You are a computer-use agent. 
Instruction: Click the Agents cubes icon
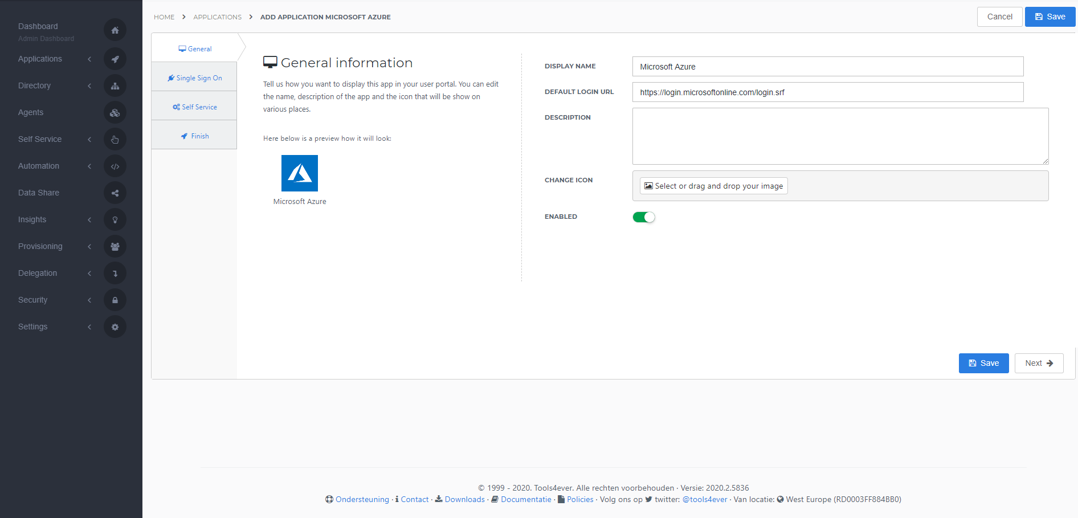tap(115, 112)
